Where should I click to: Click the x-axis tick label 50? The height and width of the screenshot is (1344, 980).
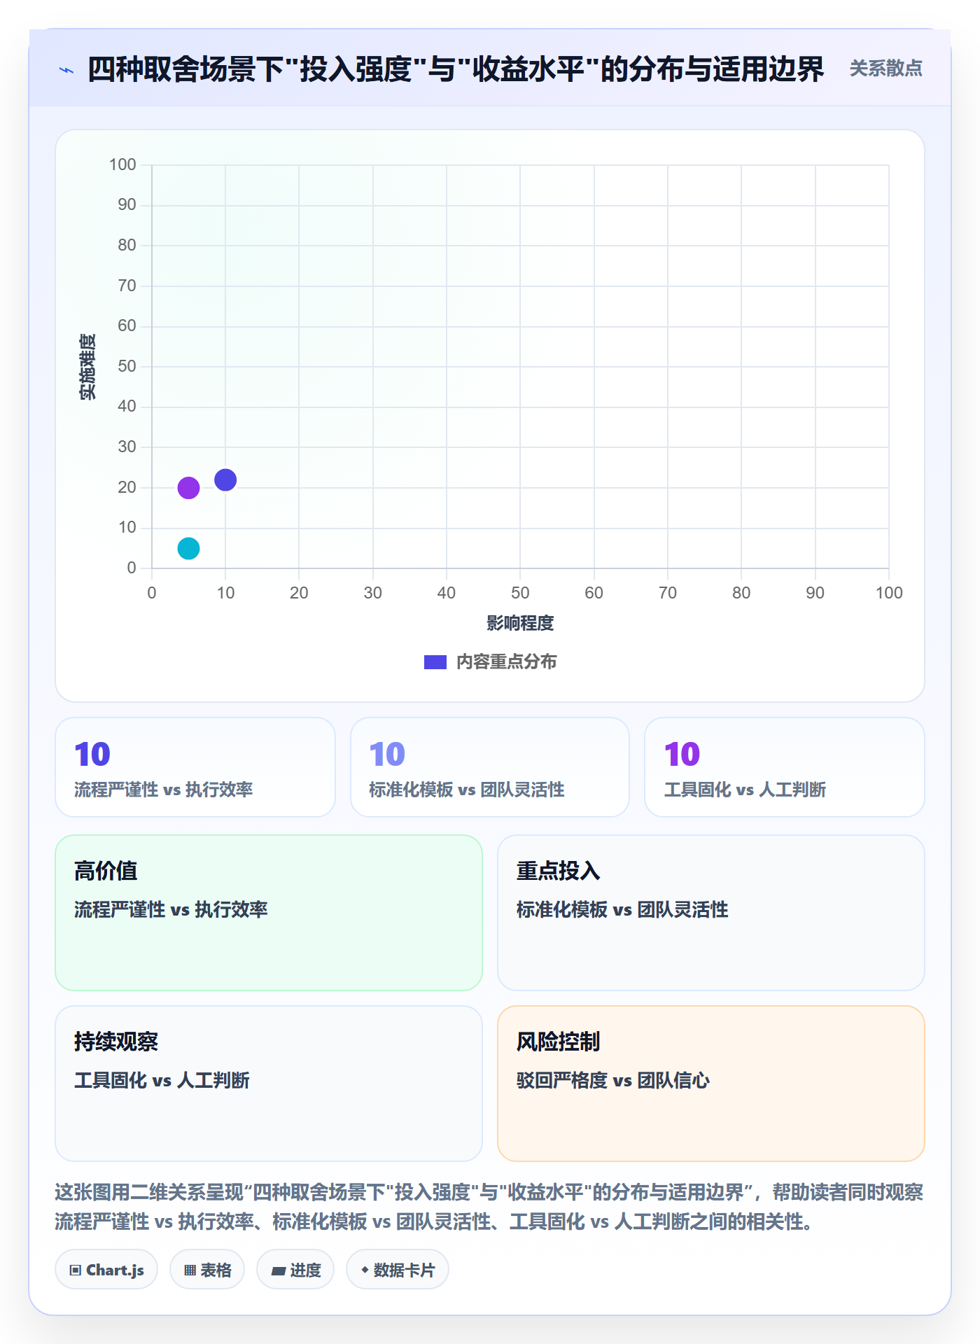520,593
